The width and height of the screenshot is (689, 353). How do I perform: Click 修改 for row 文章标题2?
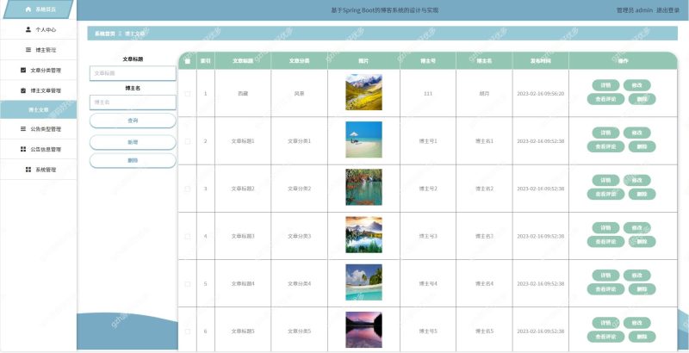(636, 180)
